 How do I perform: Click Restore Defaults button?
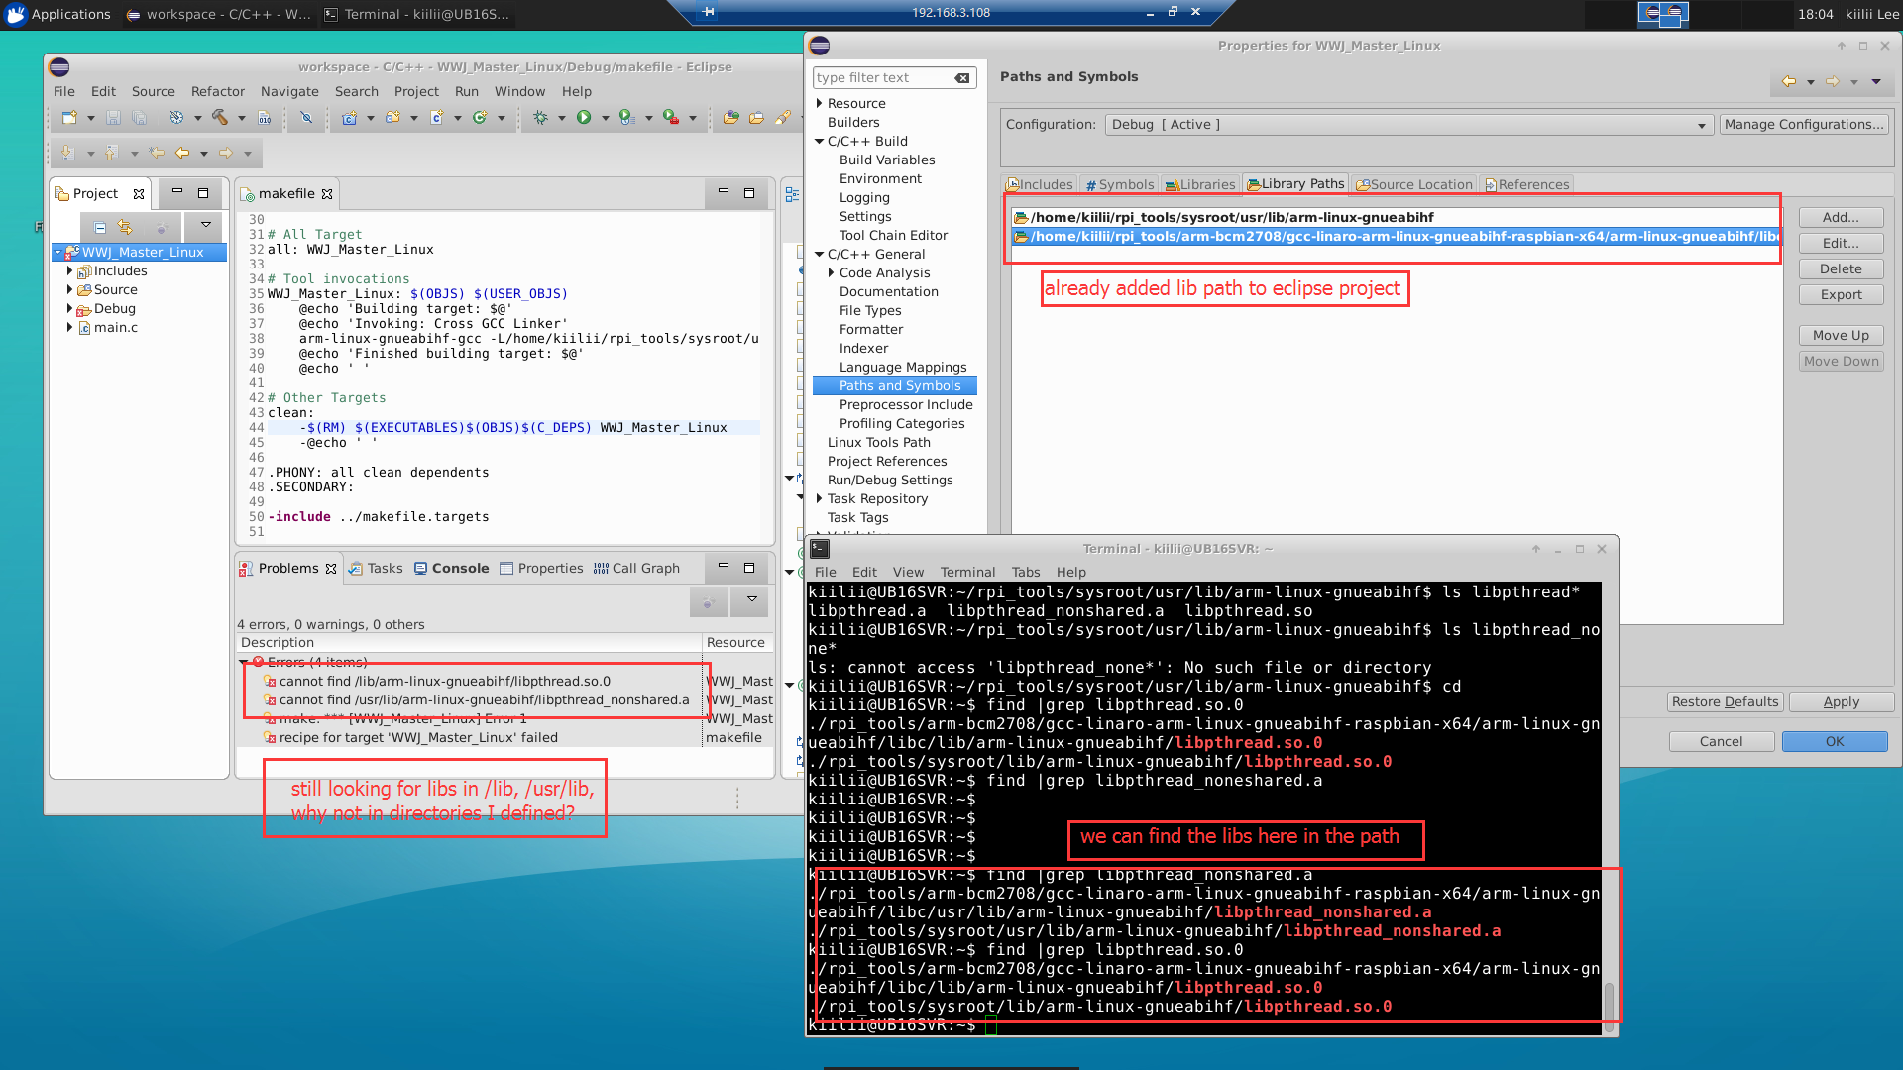coord(1725,702)
